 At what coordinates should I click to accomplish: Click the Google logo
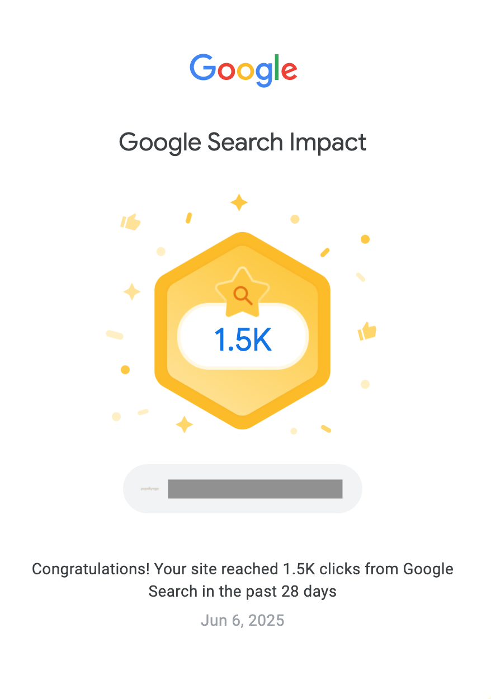(x=243, y=70)
